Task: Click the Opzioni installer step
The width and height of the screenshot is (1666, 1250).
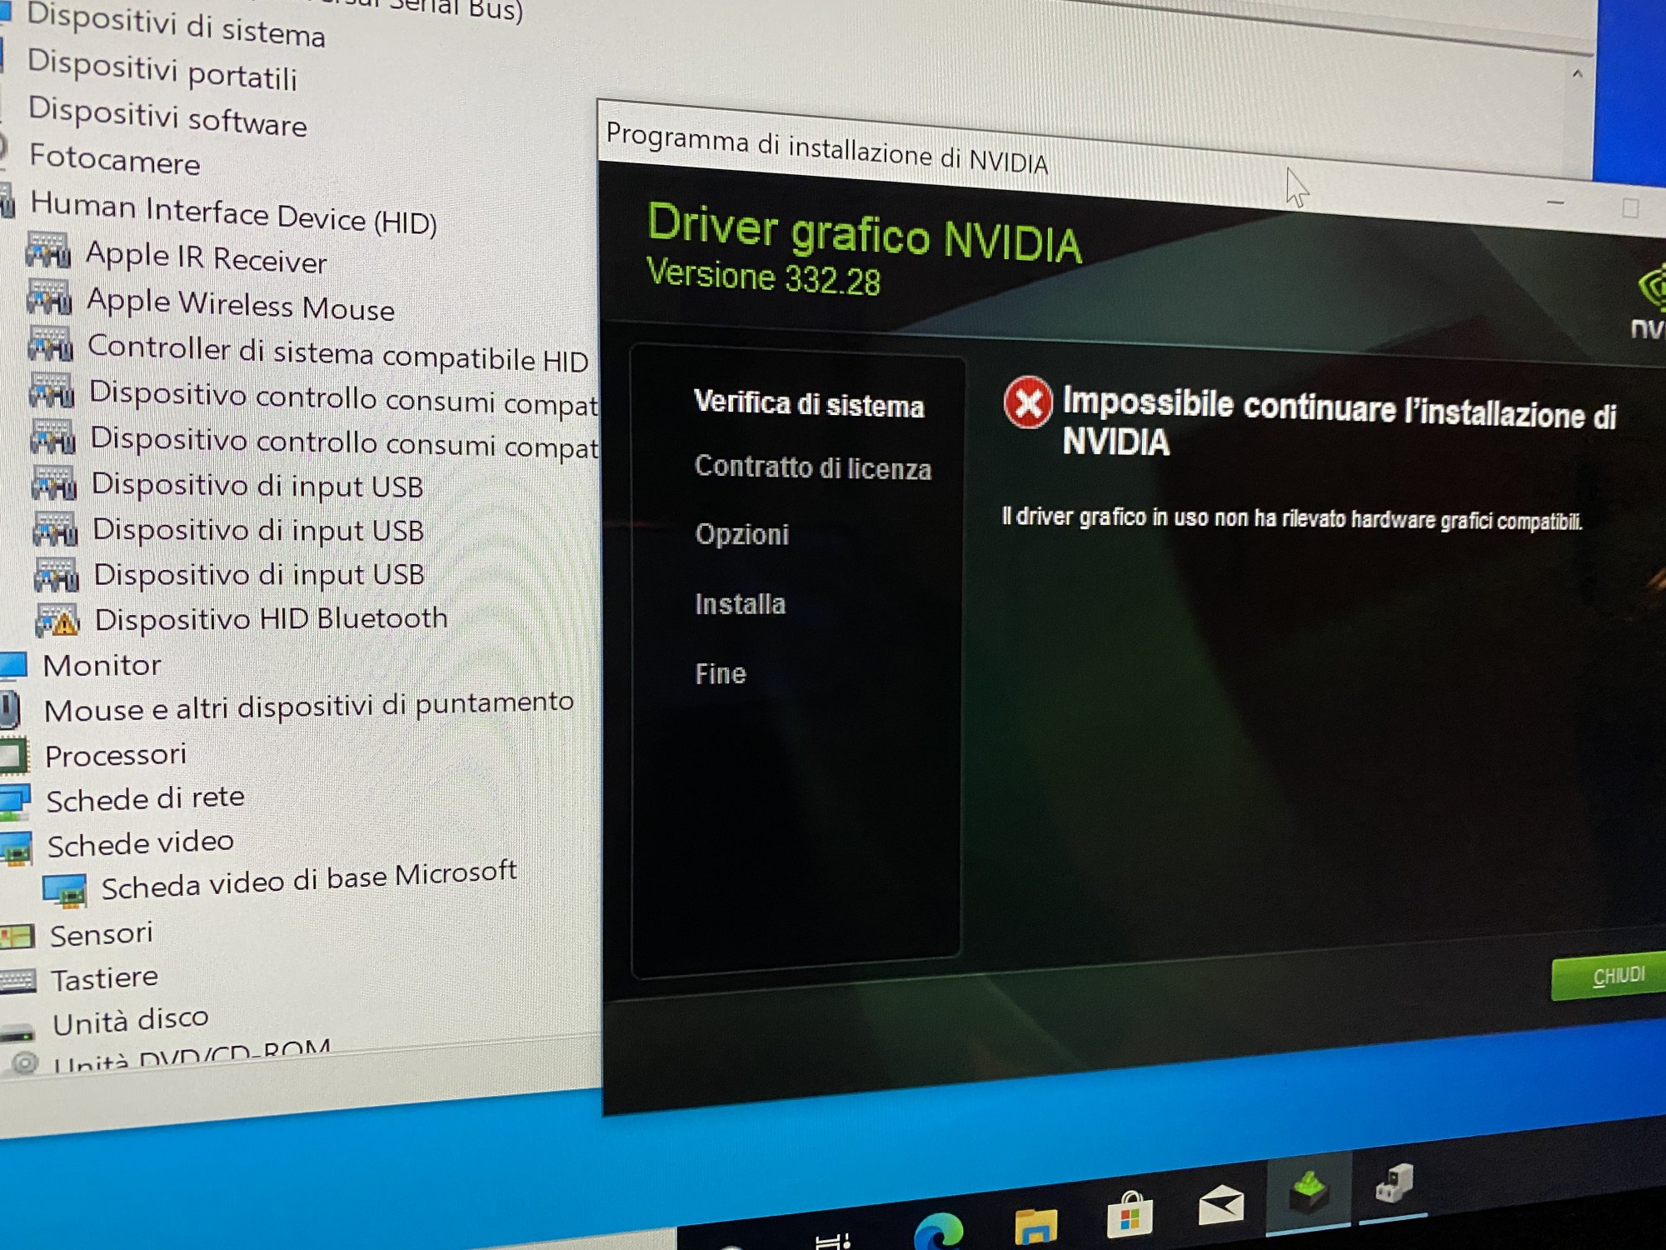Action: (x=741, y=534)
